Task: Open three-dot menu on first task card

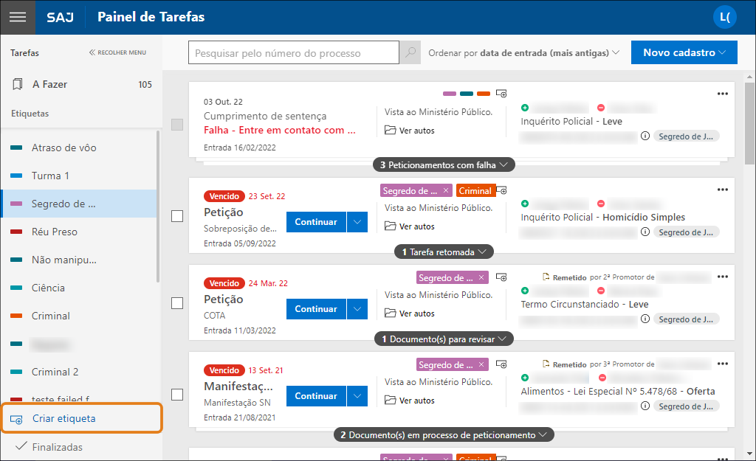Action: (722, 94)
